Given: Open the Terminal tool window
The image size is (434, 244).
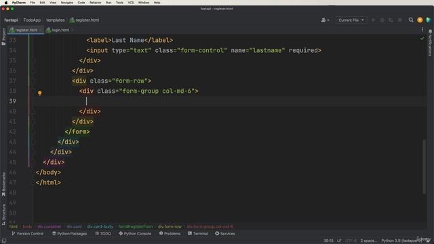Looking at the screenshot, I should [198, 233].
